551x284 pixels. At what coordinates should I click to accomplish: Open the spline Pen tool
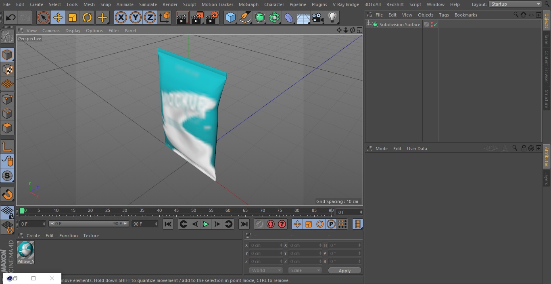[245, 17]
